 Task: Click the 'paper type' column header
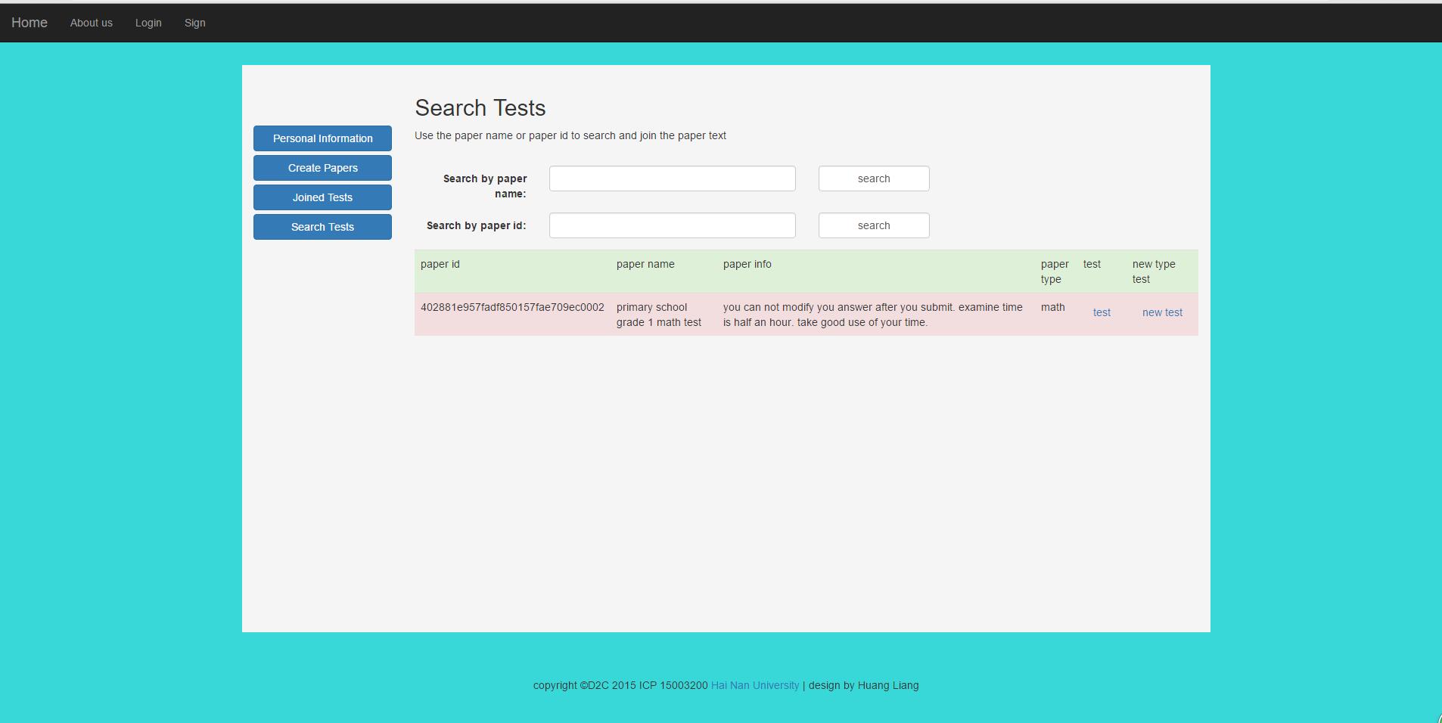tap(1055, 272)
